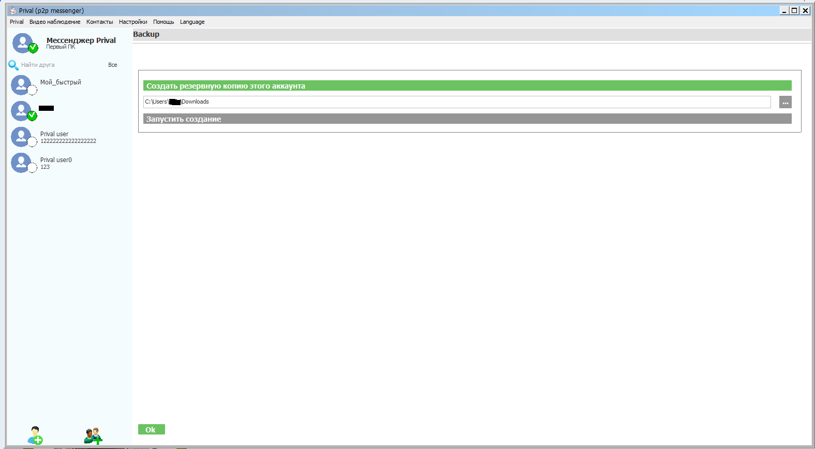Open the Все contacts filter
815x449 pixels.
click(112, 65)
